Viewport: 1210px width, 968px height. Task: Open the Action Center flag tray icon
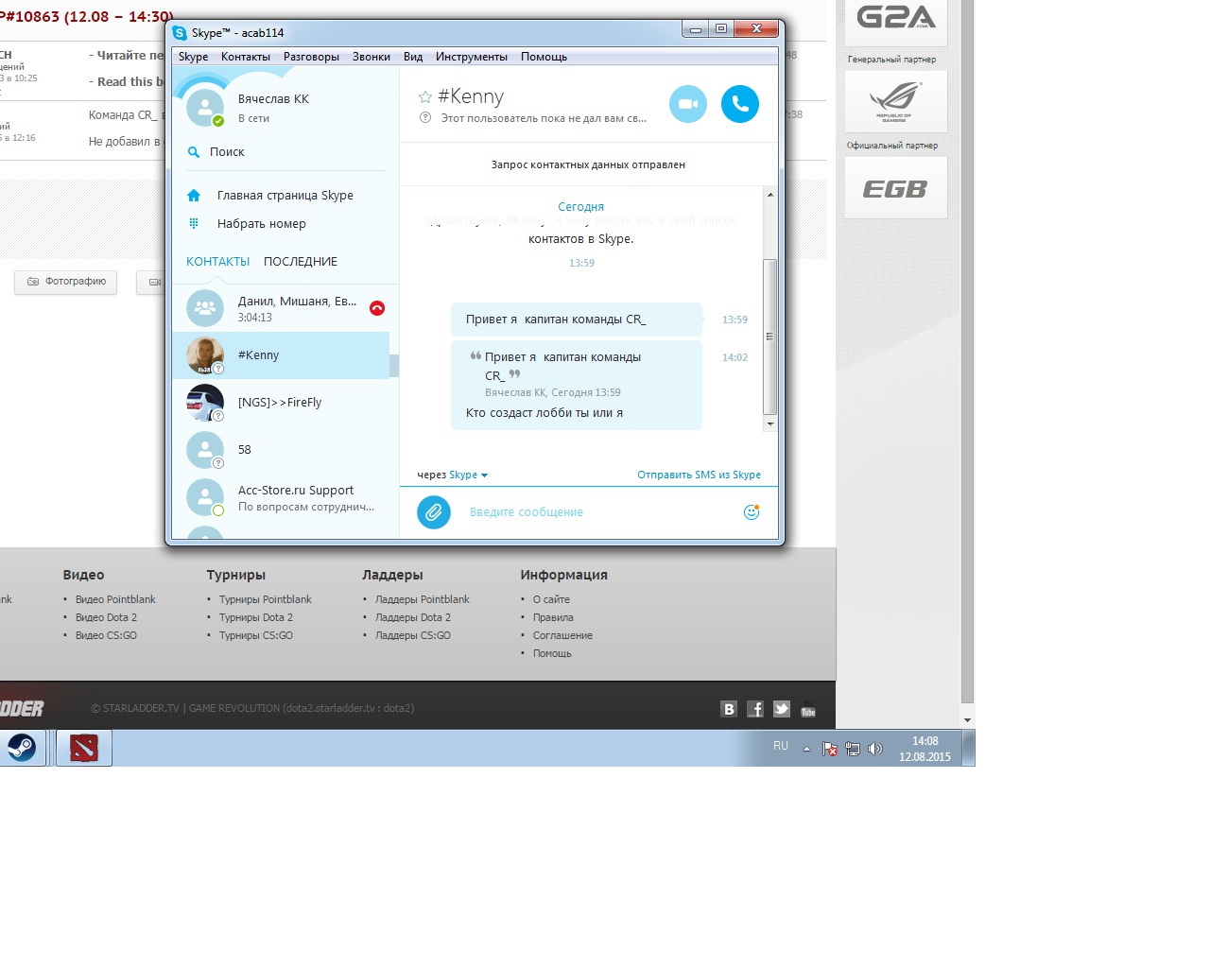[x=830, y=749]
